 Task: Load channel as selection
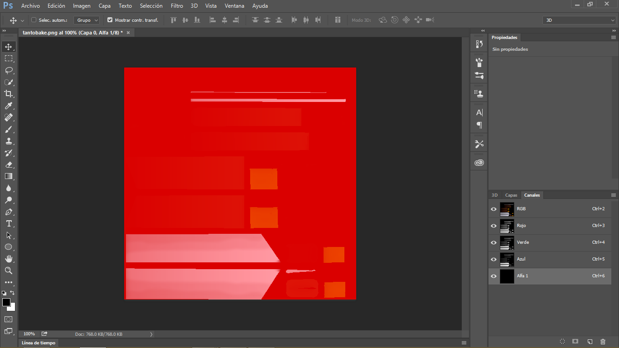tap(562, 341)
